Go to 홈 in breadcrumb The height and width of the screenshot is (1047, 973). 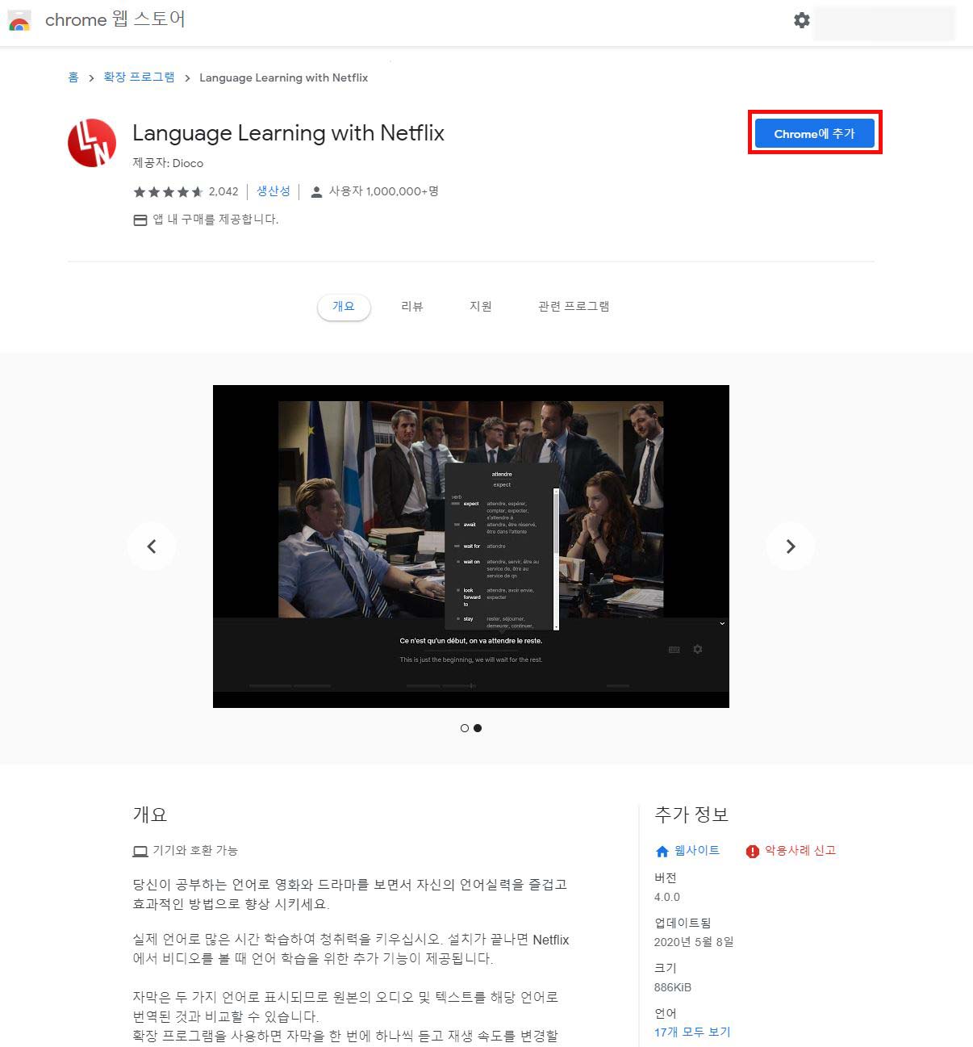[x=73, y=77]
